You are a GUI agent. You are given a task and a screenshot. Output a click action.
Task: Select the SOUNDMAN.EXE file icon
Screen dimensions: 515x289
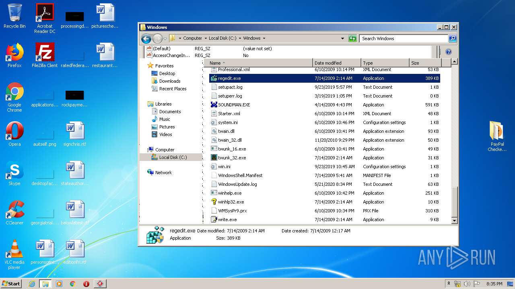[x=214, y=105]
